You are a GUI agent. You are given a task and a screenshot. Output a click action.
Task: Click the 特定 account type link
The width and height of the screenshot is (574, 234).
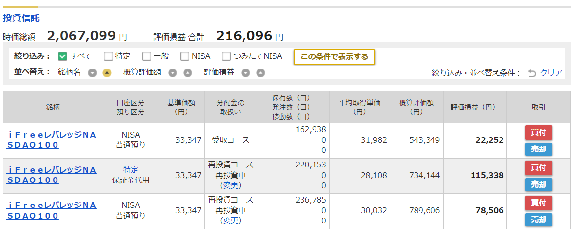130,170
